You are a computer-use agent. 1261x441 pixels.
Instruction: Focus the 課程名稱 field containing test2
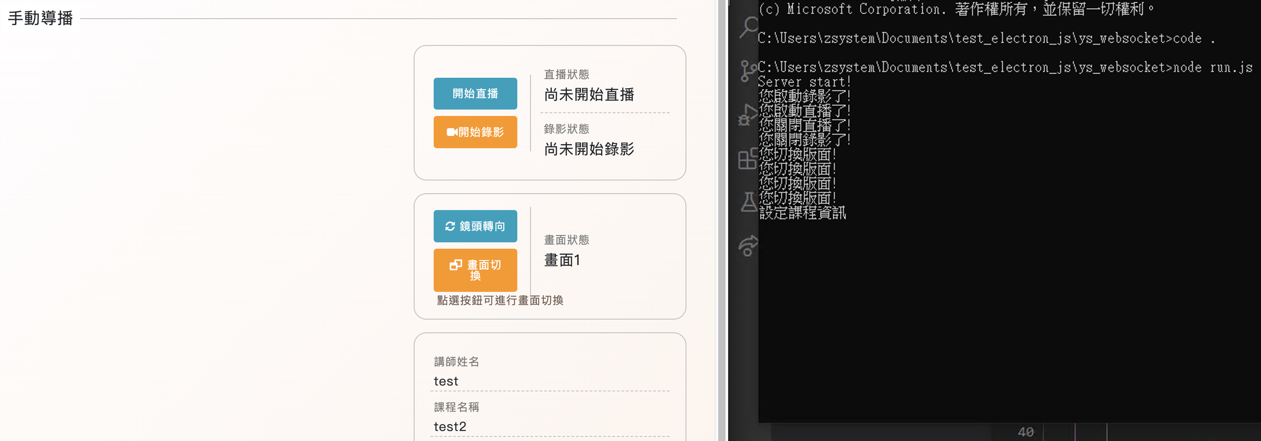point(550,427)
